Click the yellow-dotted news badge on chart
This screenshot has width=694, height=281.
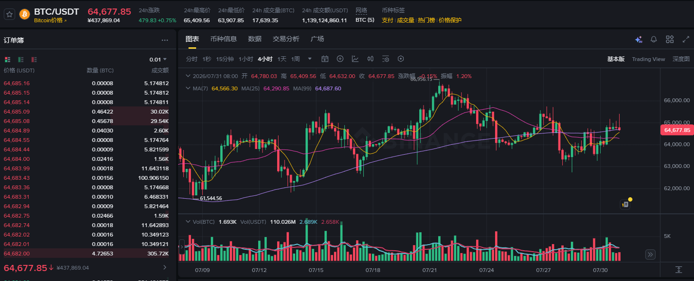coord(626,204)
